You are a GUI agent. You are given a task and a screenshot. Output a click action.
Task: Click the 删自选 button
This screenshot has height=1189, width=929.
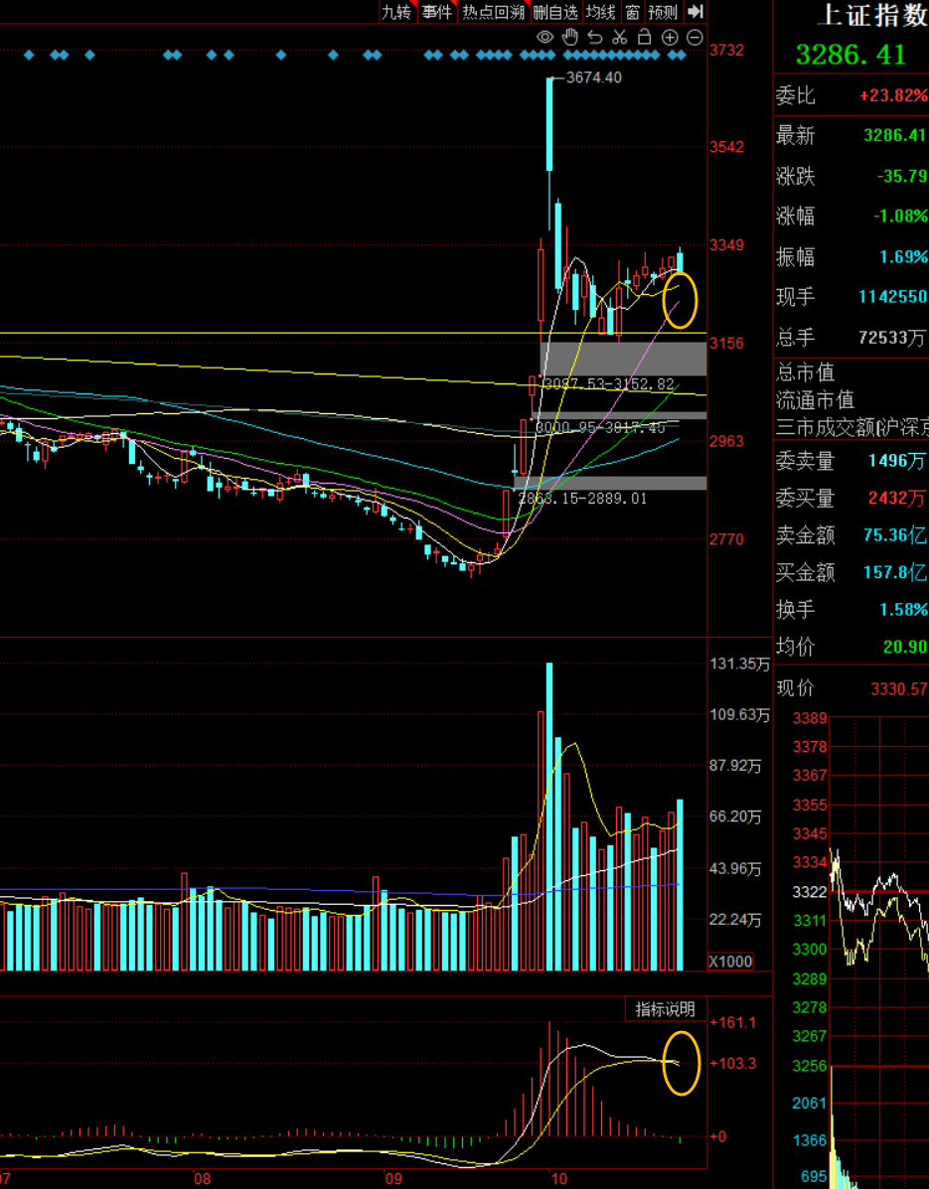coord(554,12)
